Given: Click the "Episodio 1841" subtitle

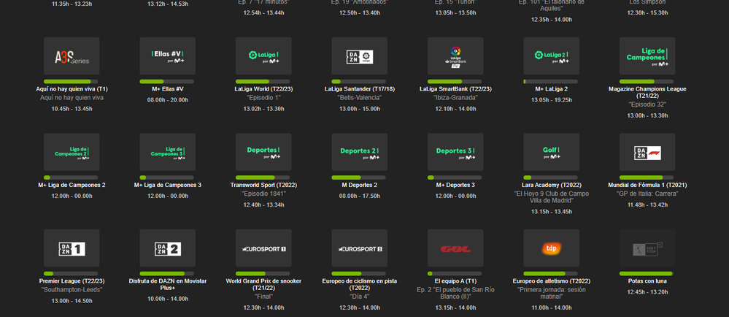Looking at the screenshot, I should tap(263, 194).
